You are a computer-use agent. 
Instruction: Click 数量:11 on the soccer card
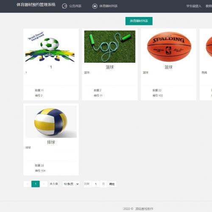pyautogui.click(x=39, y=90)
